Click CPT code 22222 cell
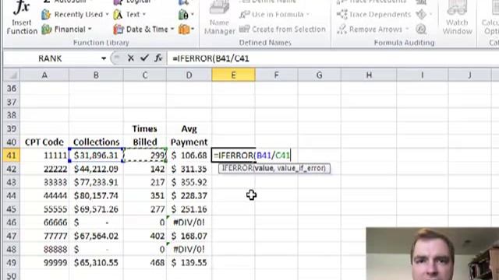 tap(44, 169)
